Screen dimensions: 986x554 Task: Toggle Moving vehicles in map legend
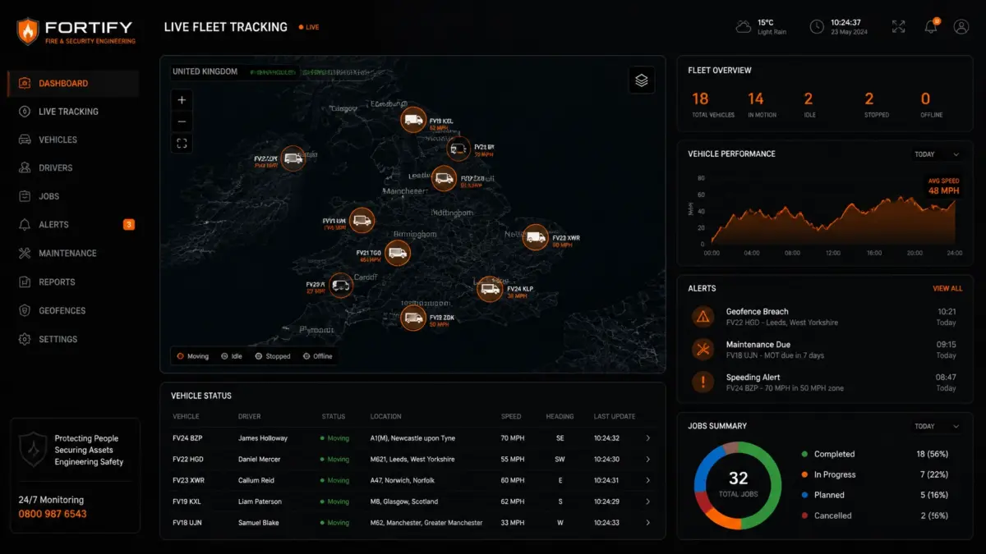pos(192,356)
